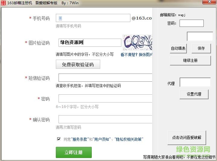Image resolution: width=217 pixels, height=161 pixels.
Task: Click the captcha image
Action: click(x=138, y=43)
